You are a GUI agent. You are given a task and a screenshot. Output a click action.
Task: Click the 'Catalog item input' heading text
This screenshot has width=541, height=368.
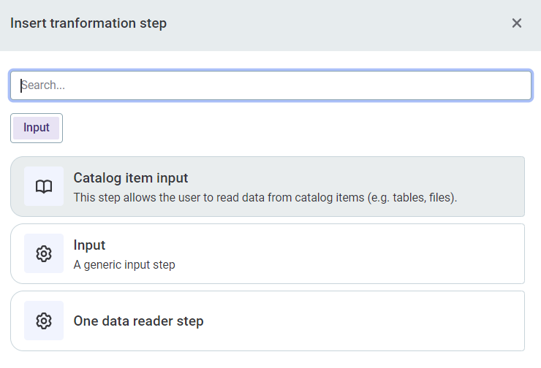pos(131,177)
